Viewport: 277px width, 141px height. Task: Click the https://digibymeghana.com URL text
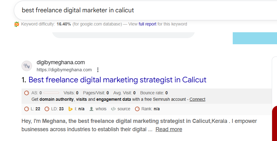(64, 70)
